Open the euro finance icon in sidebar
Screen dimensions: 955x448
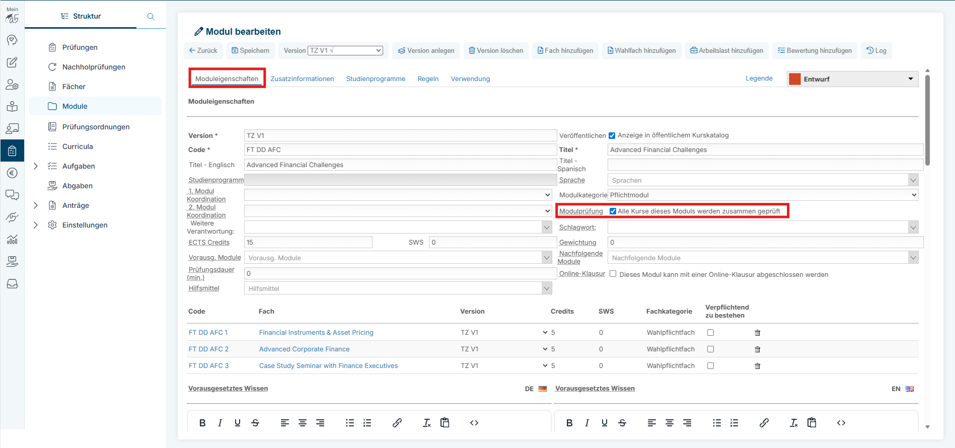(x=12, y=173)
